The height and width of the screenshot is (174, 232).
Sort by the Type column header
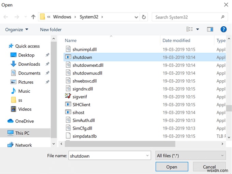221,41
